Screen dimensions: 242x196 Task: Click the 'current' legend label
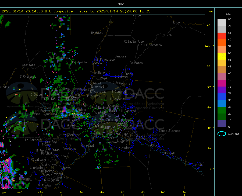point(233,134)
